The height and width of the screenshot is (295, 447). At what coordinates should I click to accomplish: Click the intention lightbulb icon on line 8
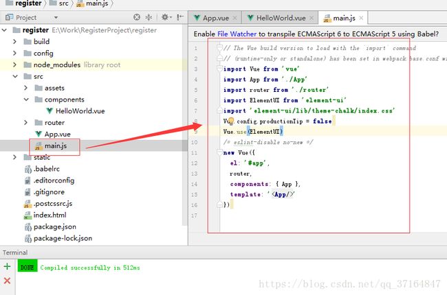(x=231, y=121)
